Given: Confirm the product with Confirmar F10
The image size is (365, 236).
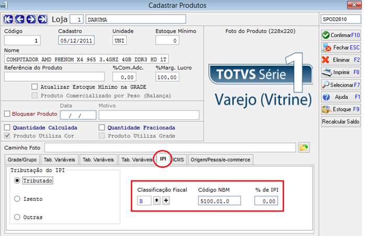Looking at the screenshot, I should point(341,35).
